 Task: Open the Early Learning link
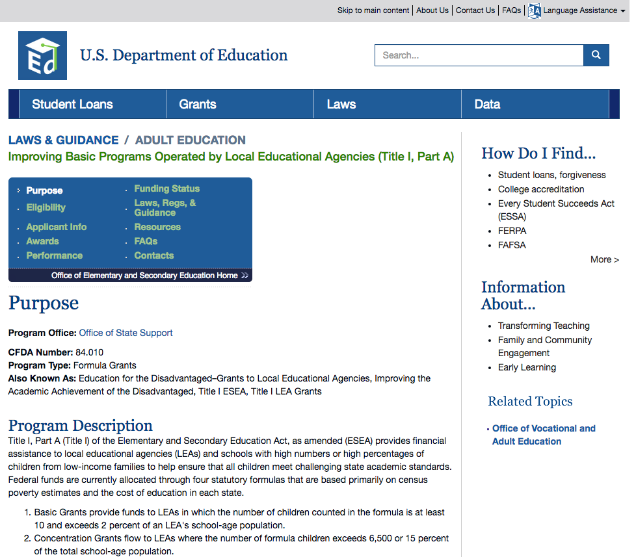point(527,367)
